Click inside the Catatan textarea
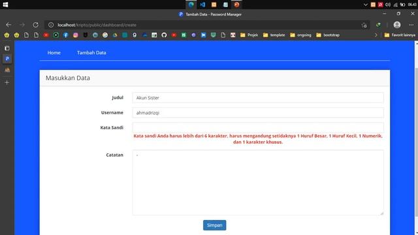Screen dimensions: 418x235 258,183
